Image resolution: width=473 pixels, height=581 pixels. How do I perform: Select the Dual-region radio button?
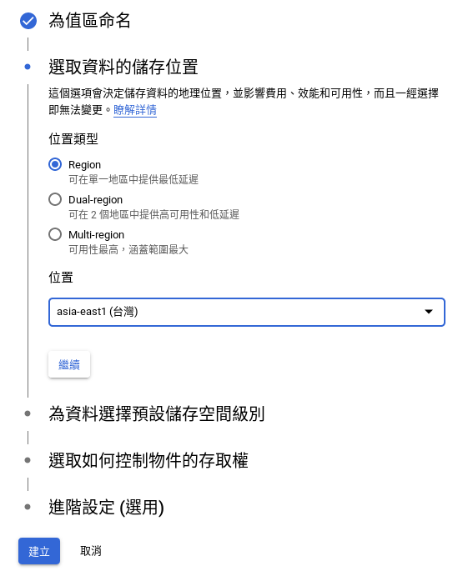tap(55, 199)
